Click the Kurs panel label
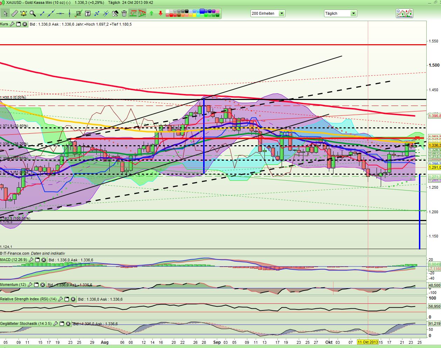Viewport: 441px width, 348px height. click(x=4, y=24)
